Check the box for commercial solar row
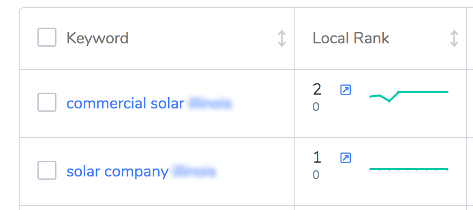The height and width of the screenshot is (210, 473). pyautogui.click(x=47, y=102)
